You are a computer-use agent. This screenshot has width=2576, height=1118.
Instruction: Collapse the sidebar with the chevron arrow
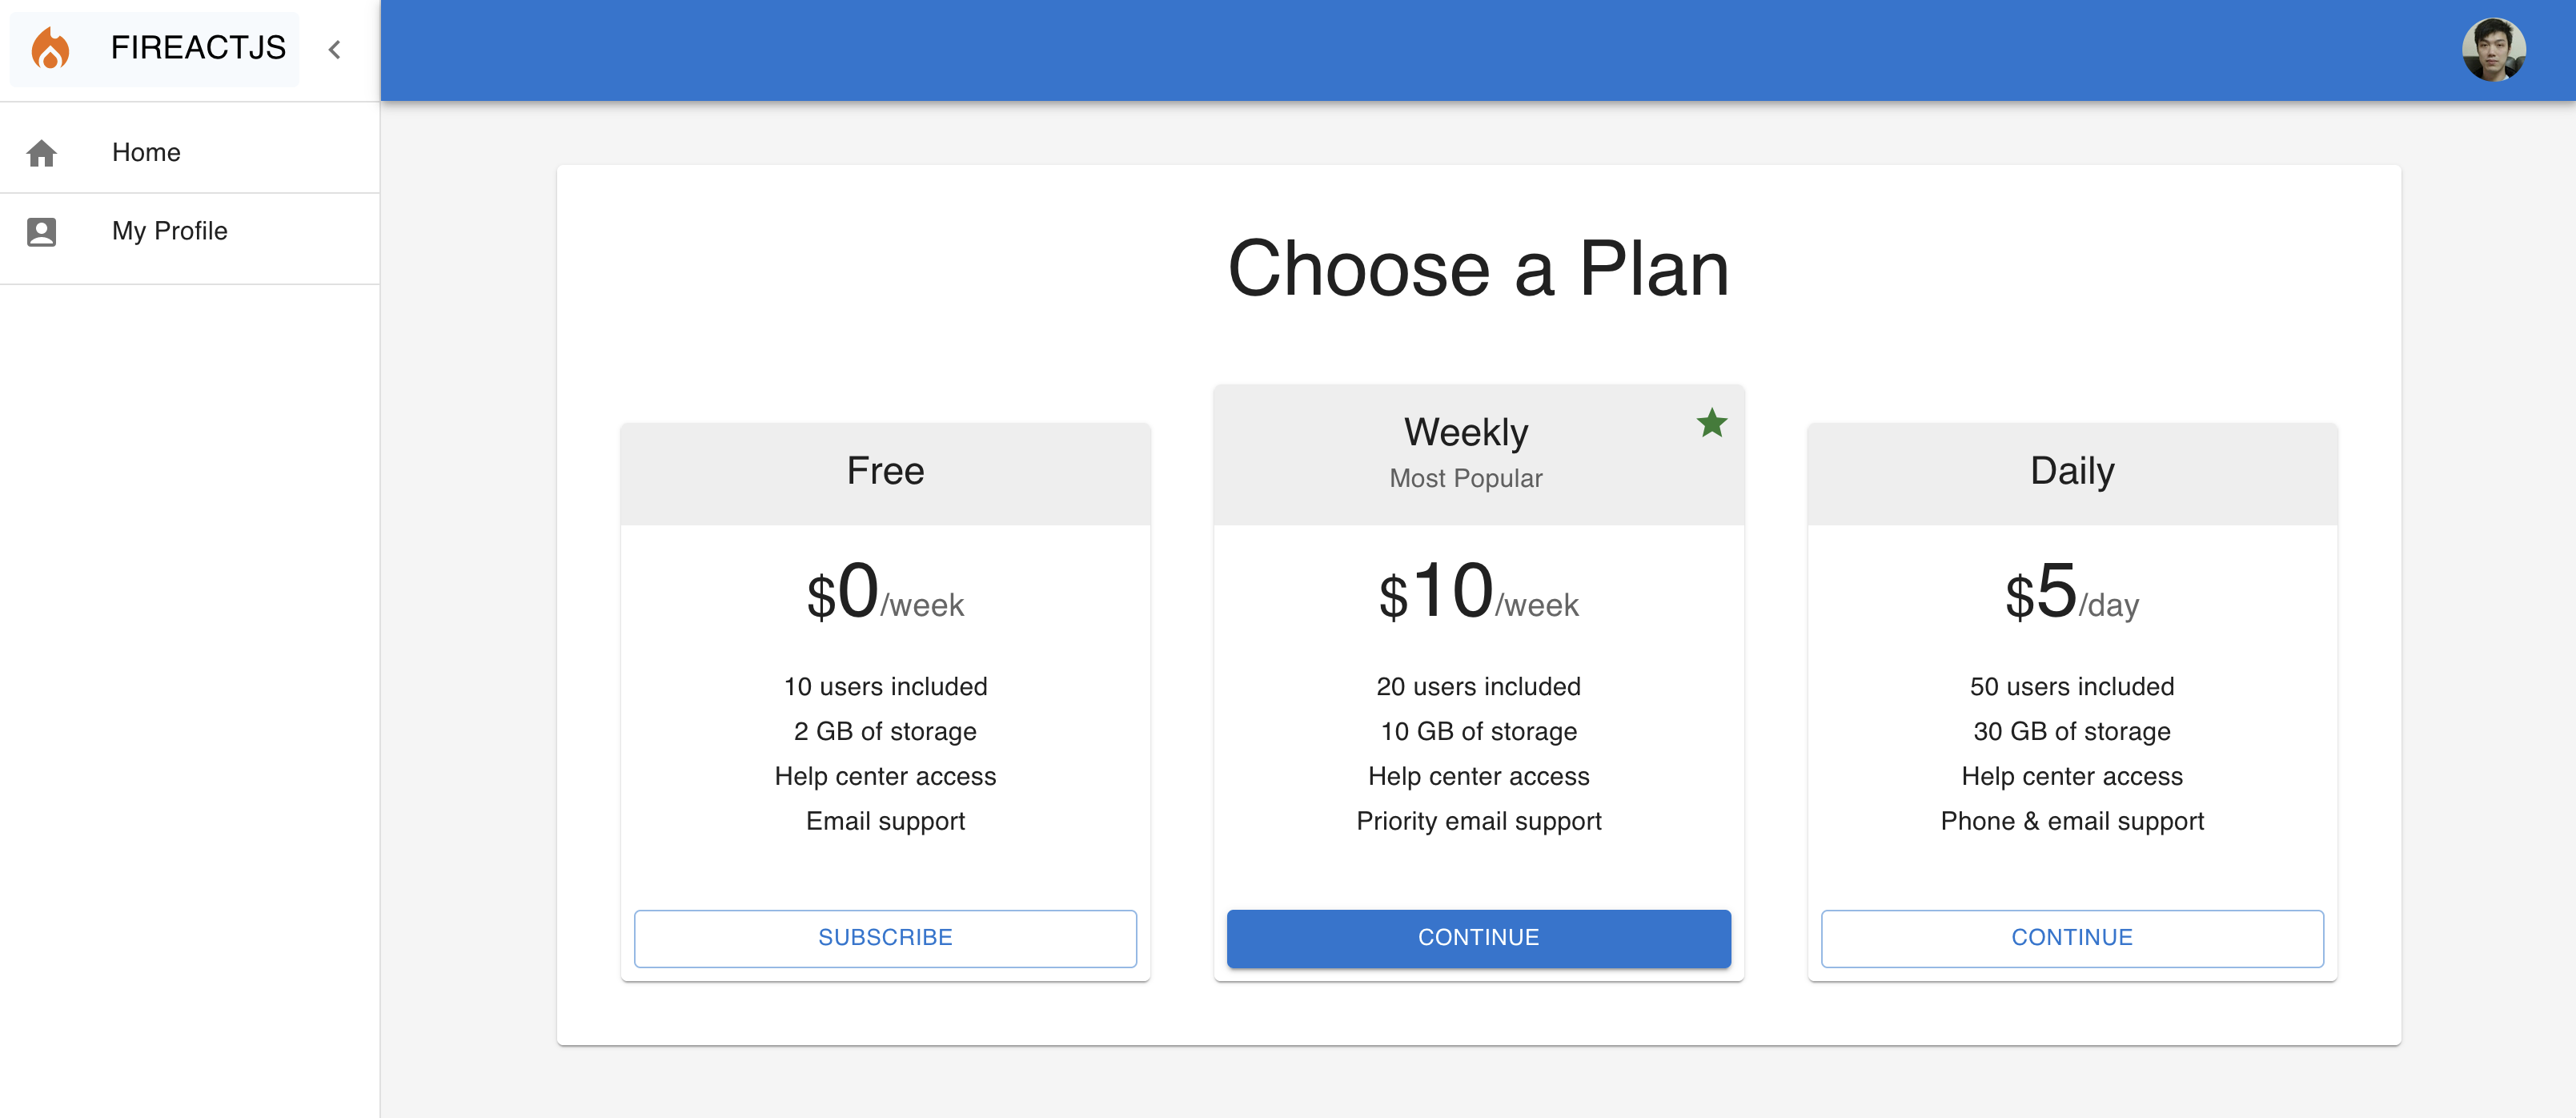(x=335, y=49)
